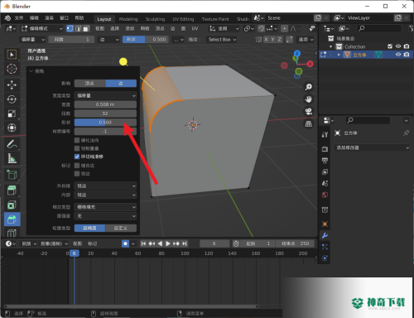Switch perspective/orthographic grid icon
This screenshot has height=318, width=414.
coord(308,123)
